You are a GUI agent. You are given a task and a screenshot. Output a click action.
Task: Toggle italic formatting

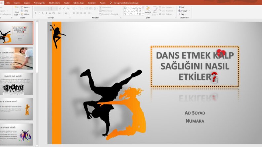(x=39, y=13)
